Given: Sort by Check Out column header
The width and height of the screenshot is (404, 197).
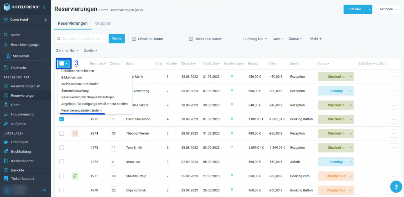Looking at the screenshot, I should click(x=211, y=64).
